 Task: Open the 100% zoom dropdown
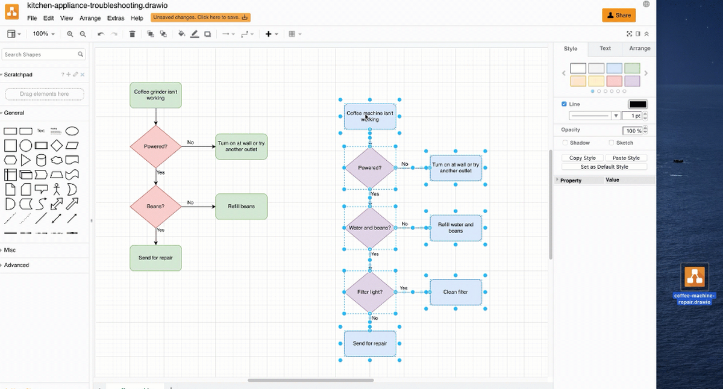point(43,34)
